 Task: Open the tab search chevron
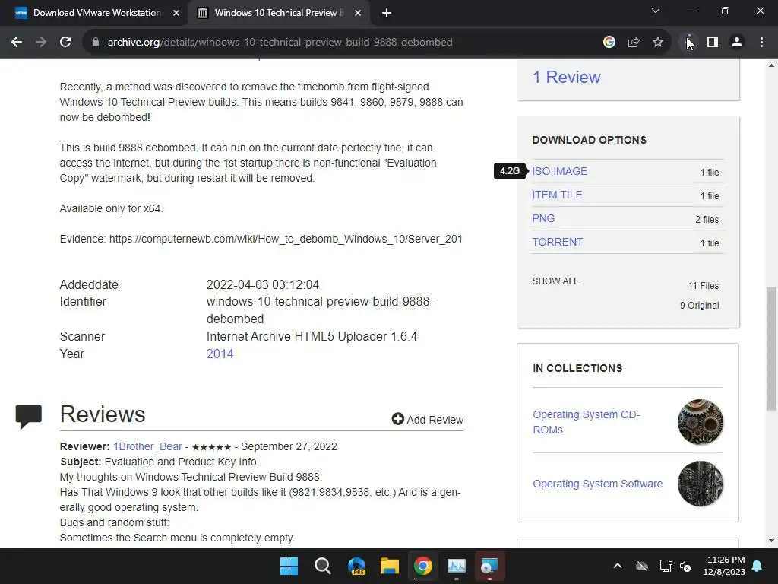pos(656,11)
